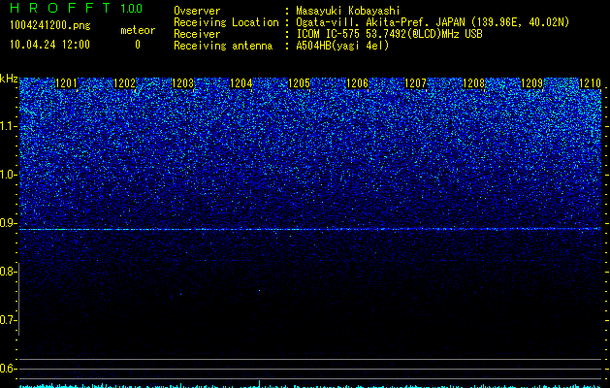This screenshot has width=610, height=388.
Task: Click the 1.0 frequency axis label
Action: (8, 175)
